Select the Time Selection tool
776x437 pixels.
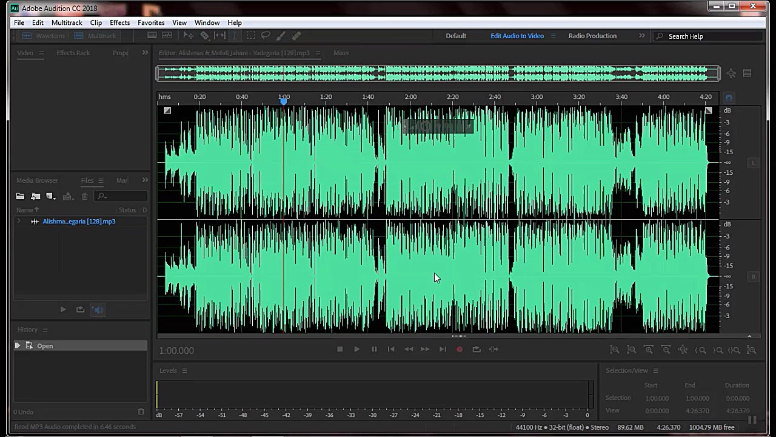click(x=235, y=36)
